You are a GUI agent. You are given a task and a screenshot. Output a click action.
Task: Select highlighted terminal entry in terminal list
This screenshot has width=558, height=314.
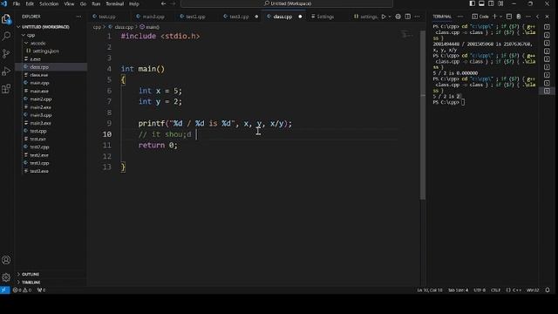[x=547, y=91]
